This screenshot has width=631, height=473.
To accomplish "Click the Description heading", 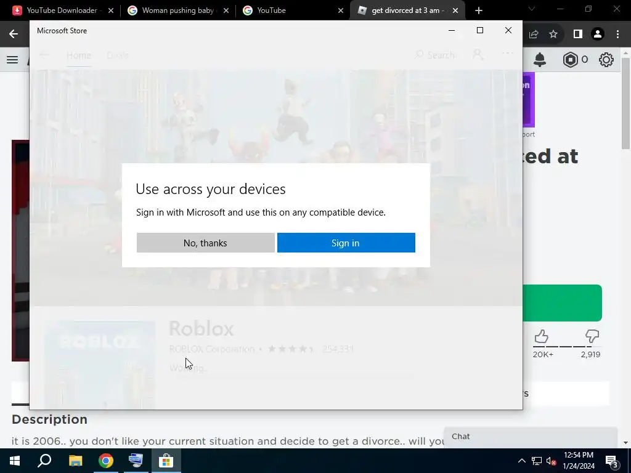I will (49, 419).
